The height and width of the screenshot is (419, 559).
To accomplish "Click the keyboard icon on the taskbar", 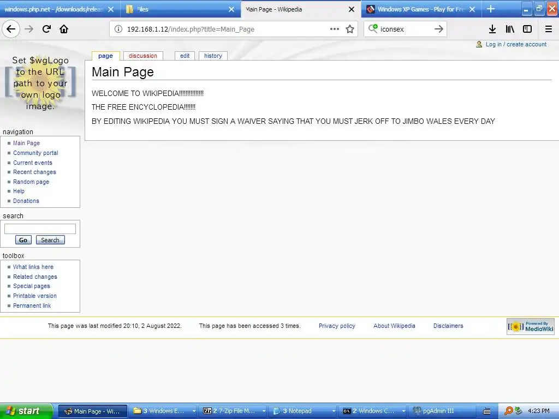I will 486,411.
